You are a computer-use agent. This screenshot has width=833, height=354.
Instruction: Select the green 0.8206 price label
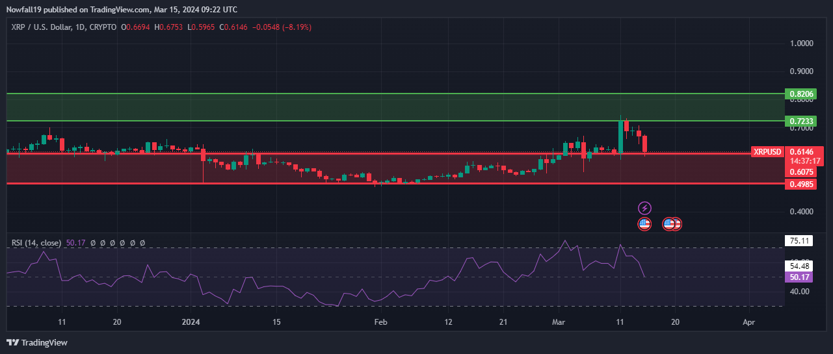click(802, 94)
